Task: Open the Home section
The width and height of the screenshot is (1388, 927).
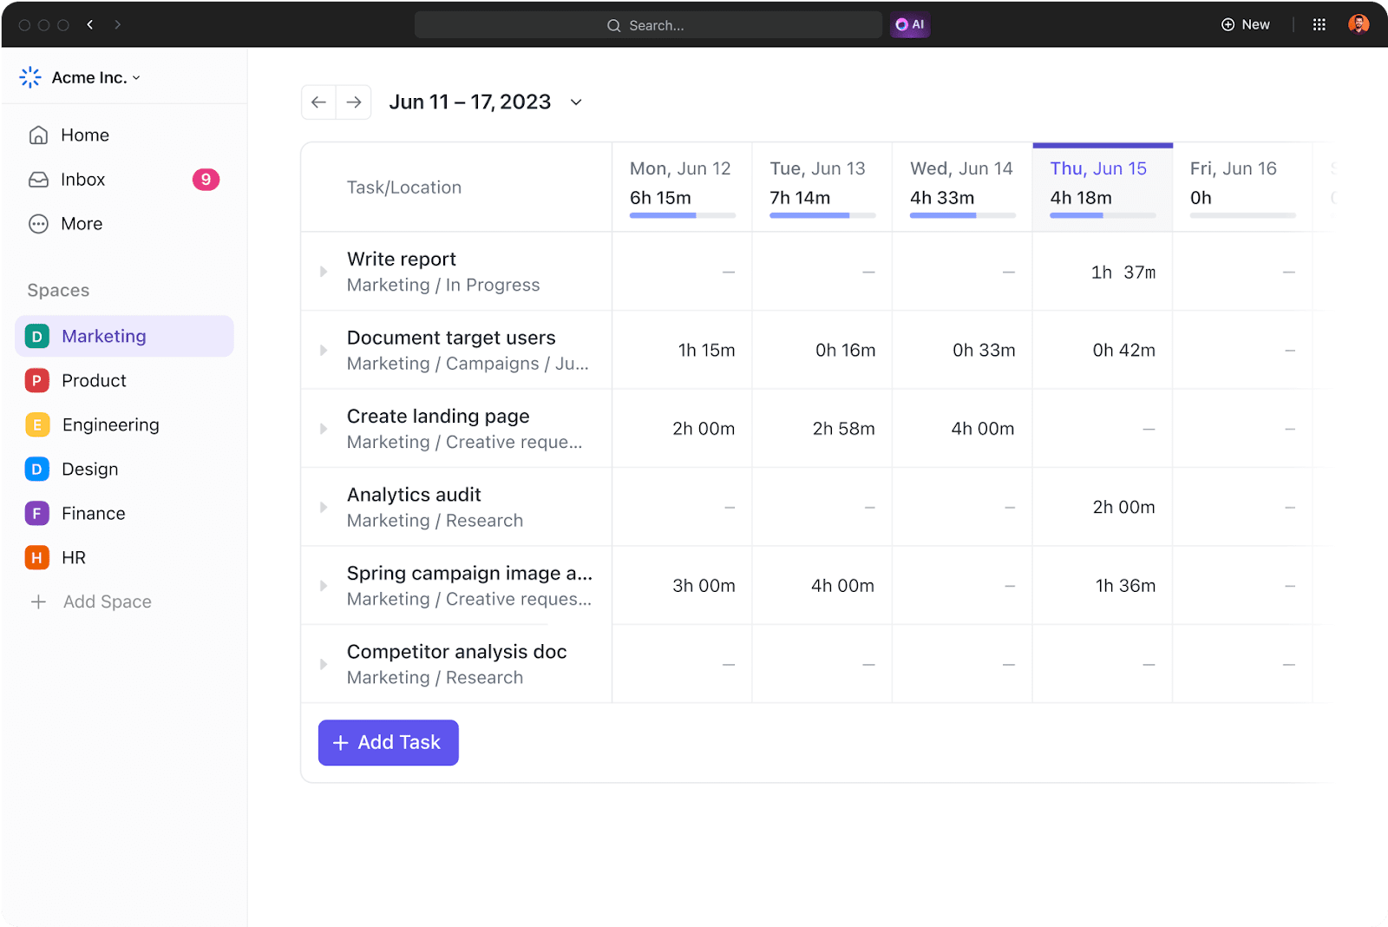Action: 85,135
